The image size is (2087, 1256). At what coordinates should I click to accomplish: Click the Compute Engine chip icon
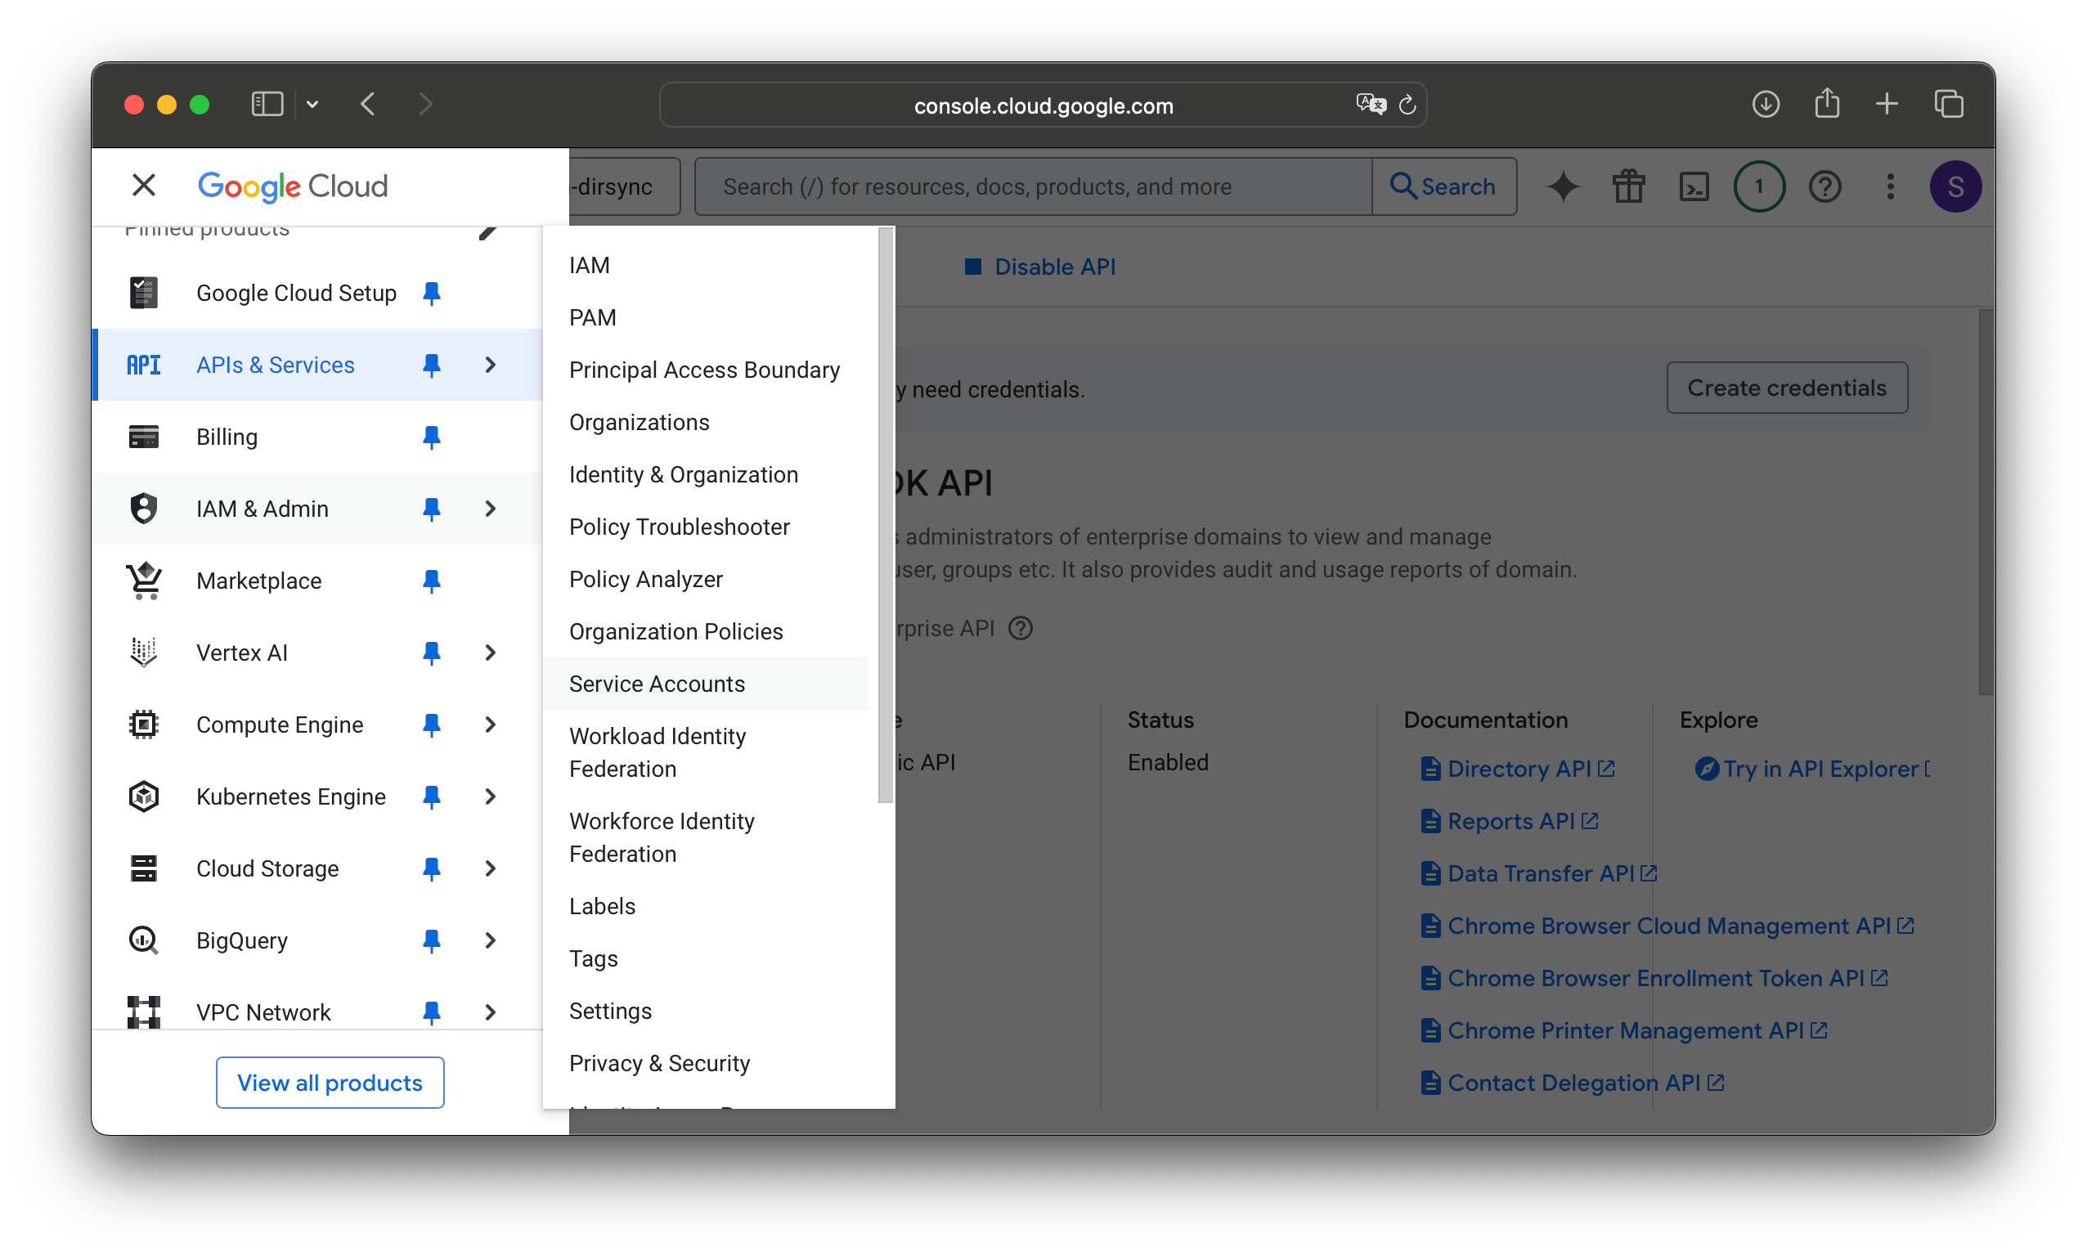143,724
